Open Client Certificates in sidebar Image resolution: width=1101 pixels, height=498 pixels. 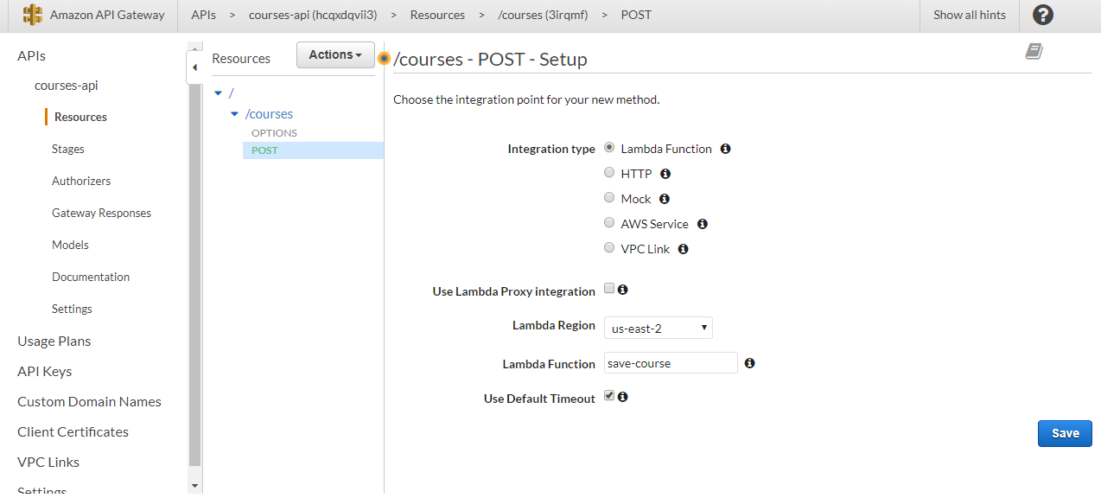coord(73,431)
